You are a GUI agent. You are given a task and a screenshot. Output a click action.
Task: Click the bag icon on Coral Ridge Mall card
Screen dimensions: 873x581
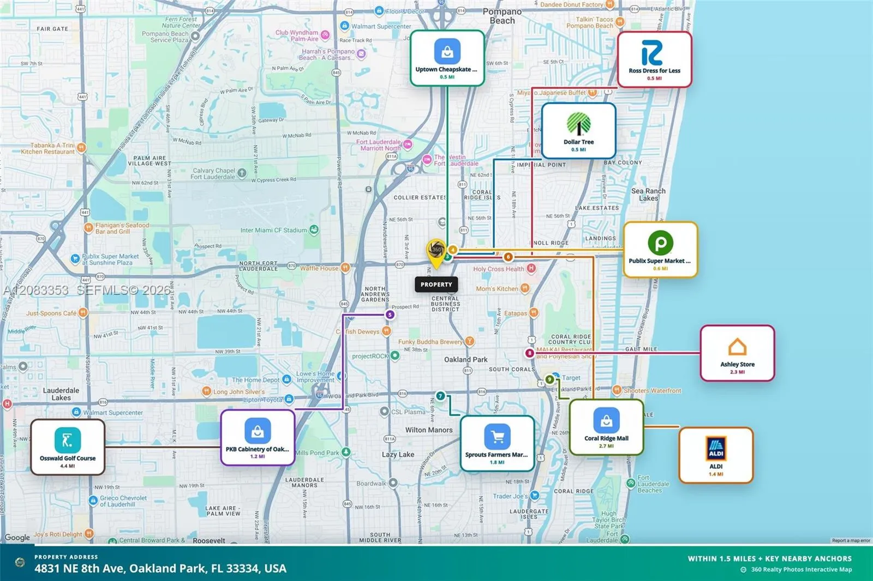[606, 420]
